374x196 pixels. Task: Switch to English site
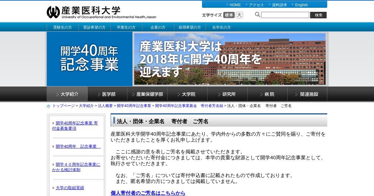click(x=301, y=5)
